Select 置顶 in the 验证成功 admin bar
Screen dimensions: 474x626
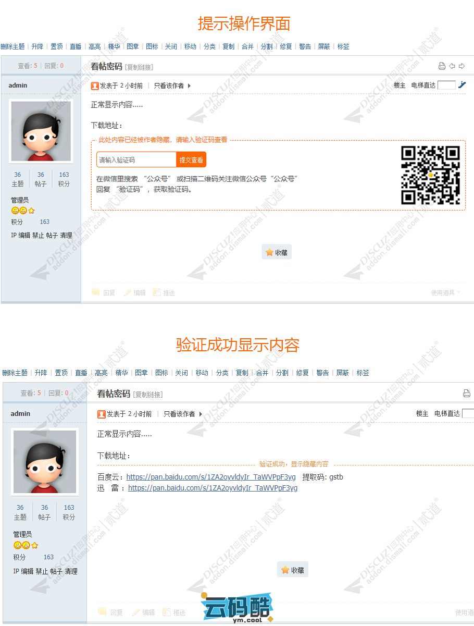[61, 373]
